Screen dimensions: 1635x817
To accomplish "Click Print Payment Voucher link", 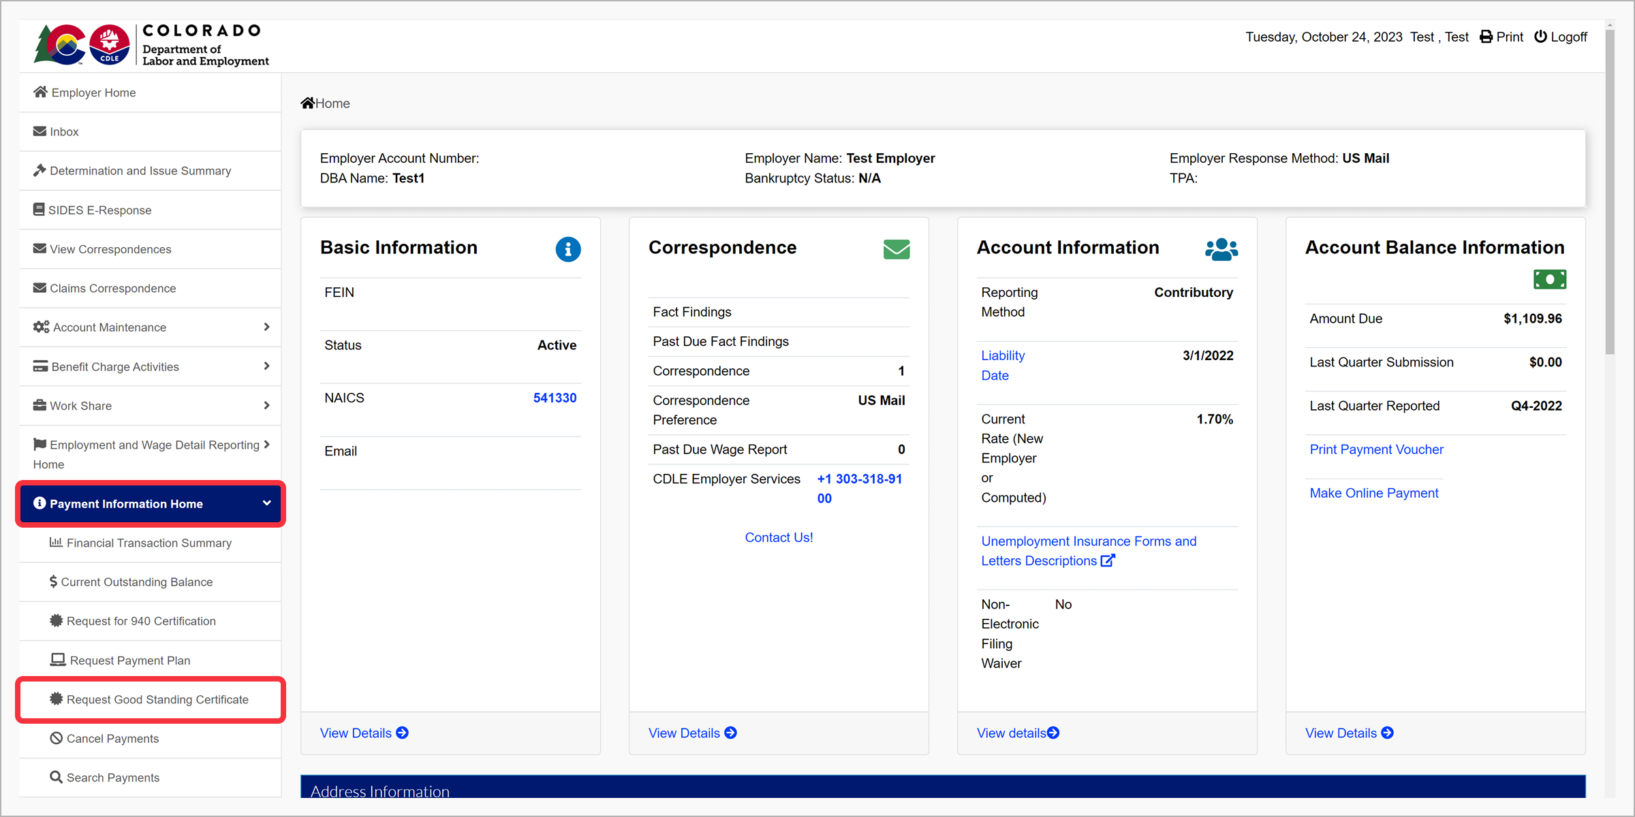I will point(1376,449).
